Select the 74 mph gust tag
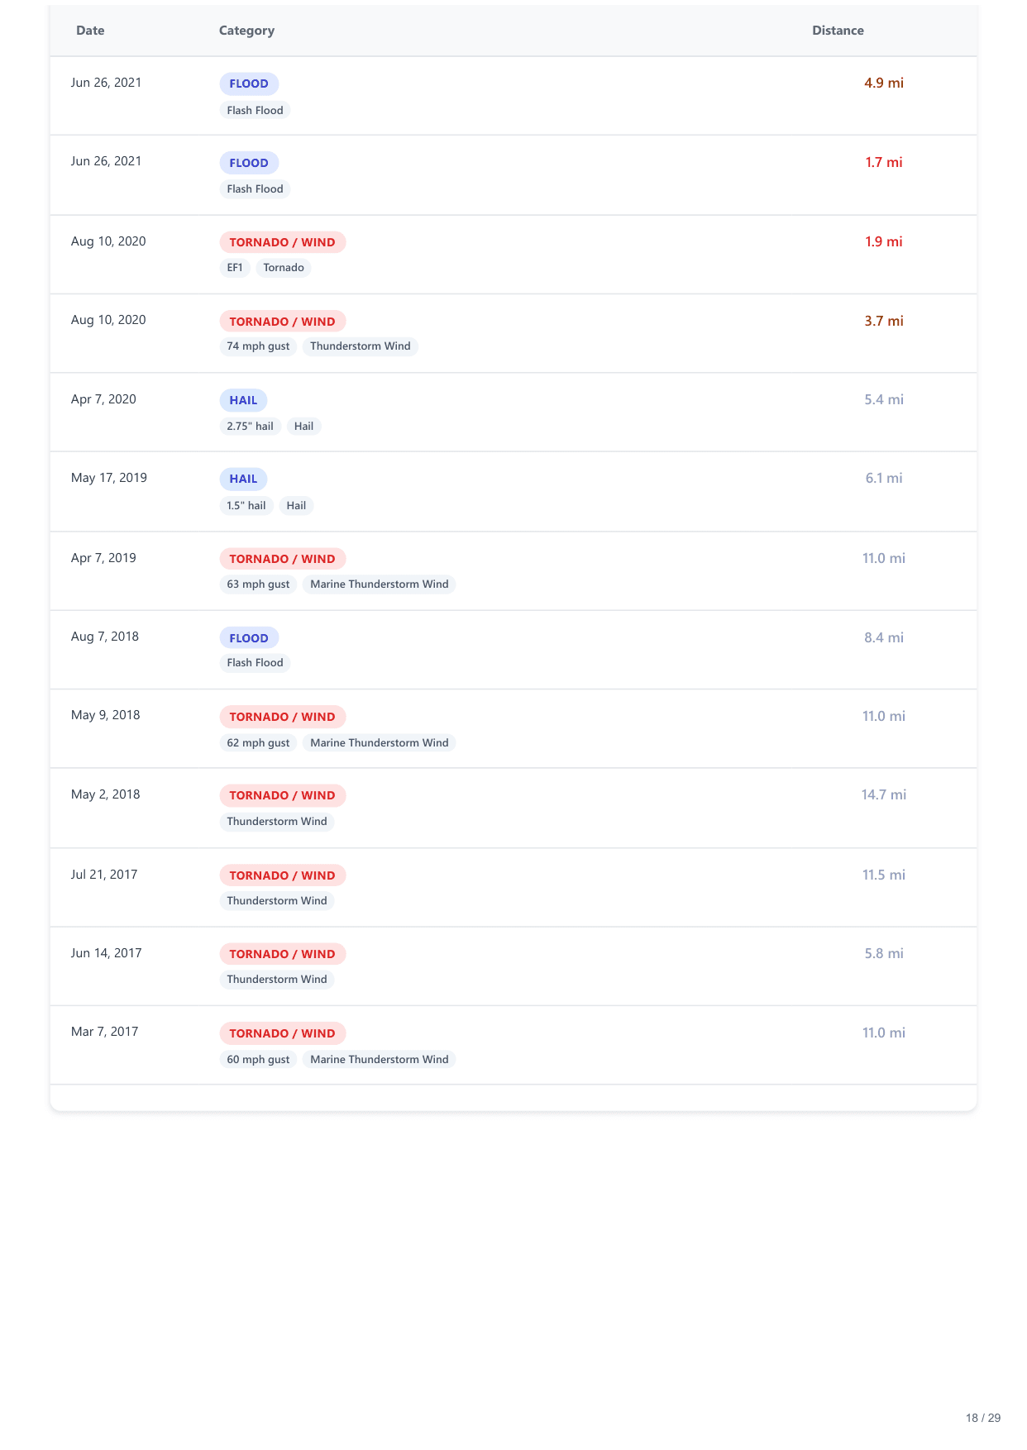 [x=258, y=346]
